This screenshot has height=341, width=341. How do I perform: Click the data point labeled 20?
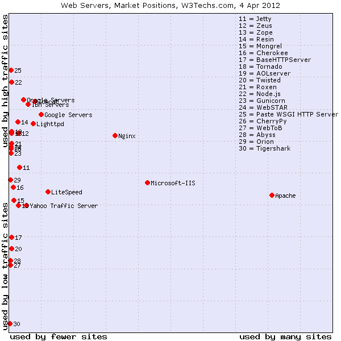click(x=12, y=248)
